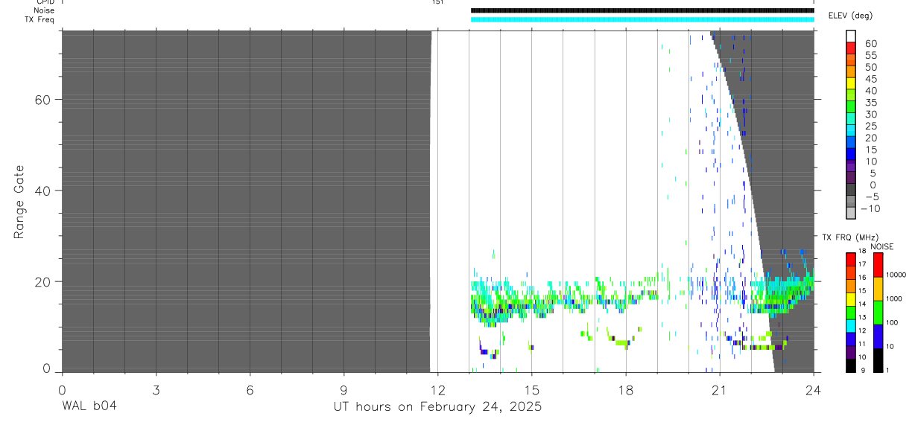The height and width of the screenshot is (422, 915).
Task: Click the black 9-10 MHz TX FRQ swatch
Action: coord(851,366)
